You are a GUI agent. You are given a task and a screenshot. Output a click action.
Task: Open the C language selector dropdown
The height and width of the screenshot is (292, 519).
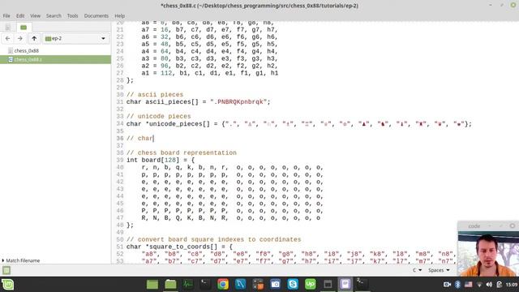pos(417,270)
